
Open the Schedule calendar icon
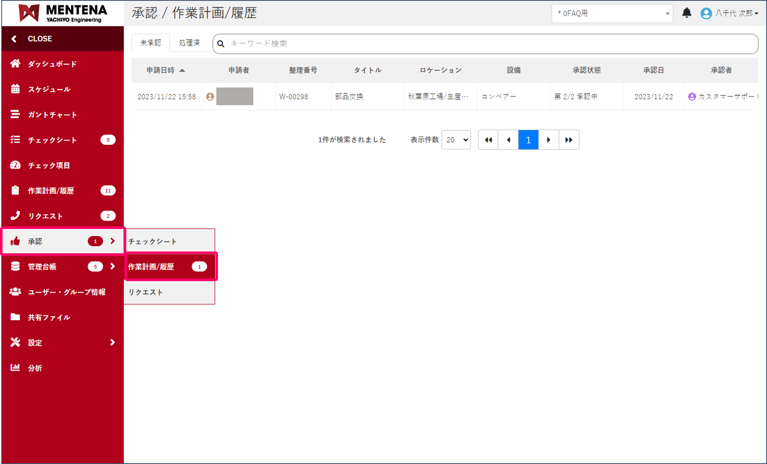pyautogui.click(x=15, y=89)
